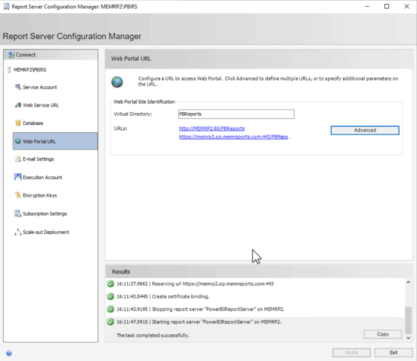Viewport: 417px width, 361px height.
Task: Copy the results log
Action: pyautogui.click(x=383, y=334)
